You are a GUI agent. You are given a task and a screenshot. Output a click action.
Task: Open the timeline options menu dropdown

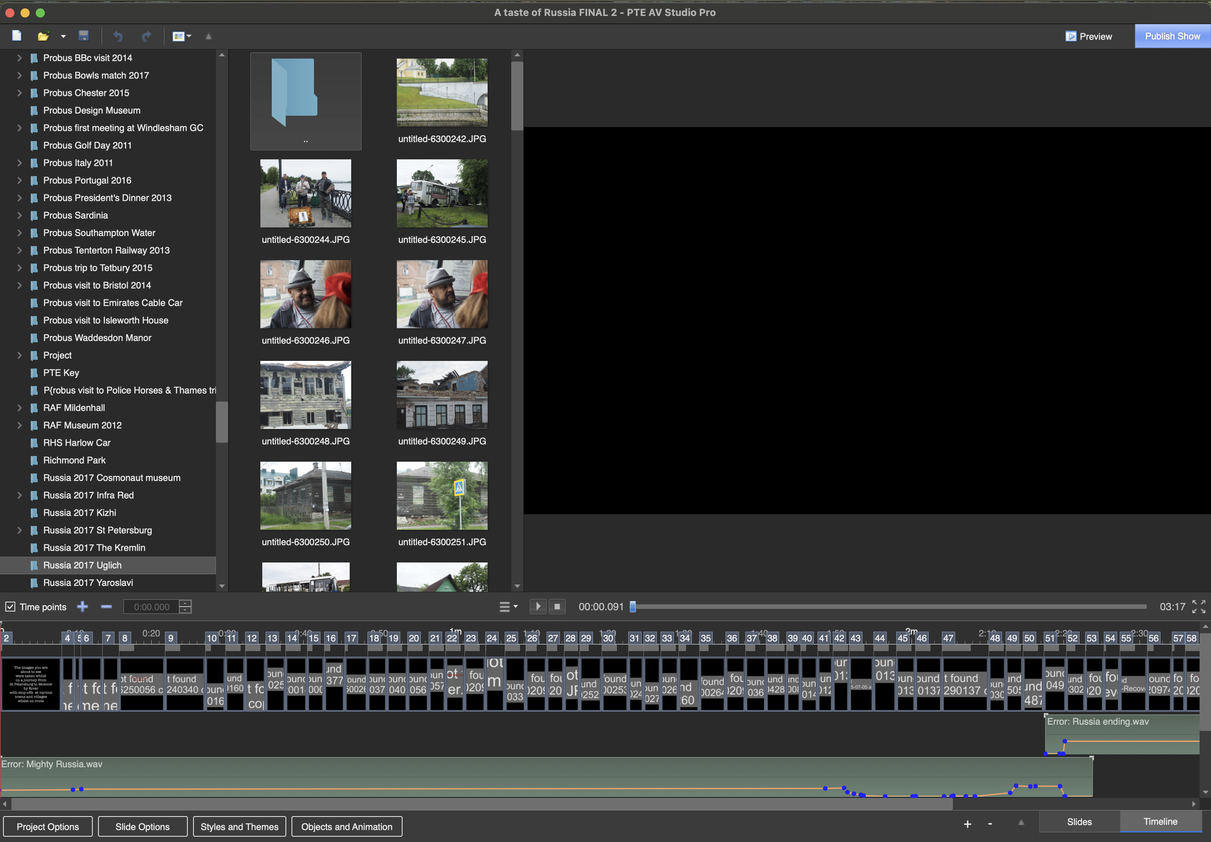508,607
